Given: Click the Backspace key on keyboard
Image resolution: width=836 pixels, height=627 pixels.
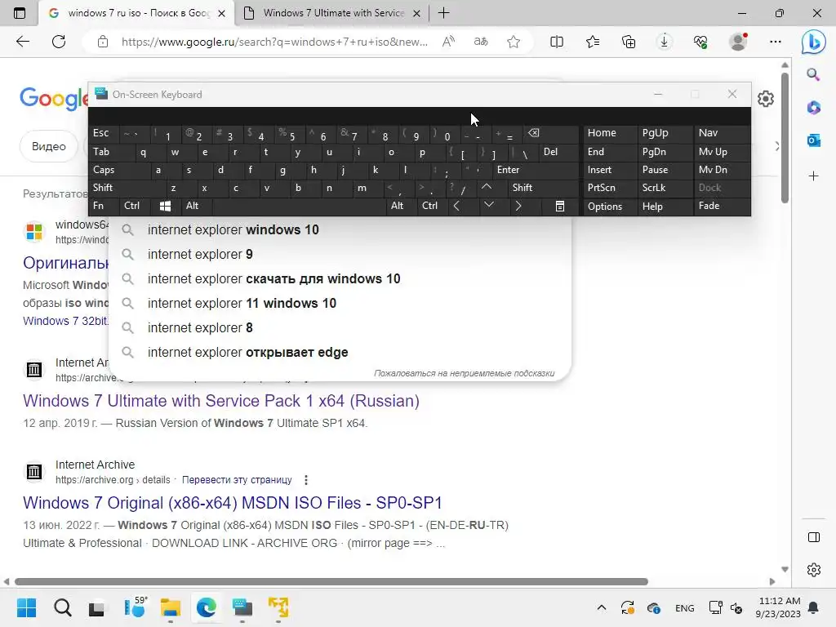Looking at the screenshot, I should click(533, 133).
